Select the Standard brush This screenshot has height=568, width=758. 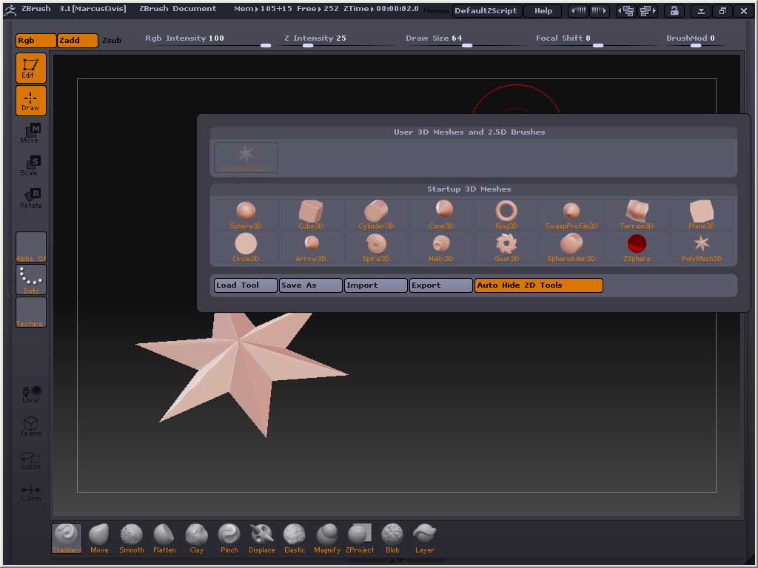pyautogui.click(x=67, y=538)
